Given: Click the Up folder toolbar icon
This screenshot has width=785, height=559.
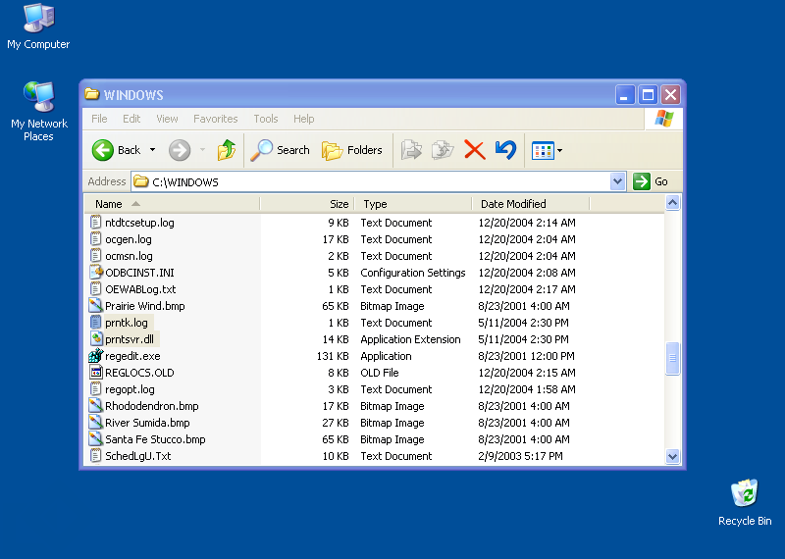Looking at the screenshot, I should click(x=227, y=150).
